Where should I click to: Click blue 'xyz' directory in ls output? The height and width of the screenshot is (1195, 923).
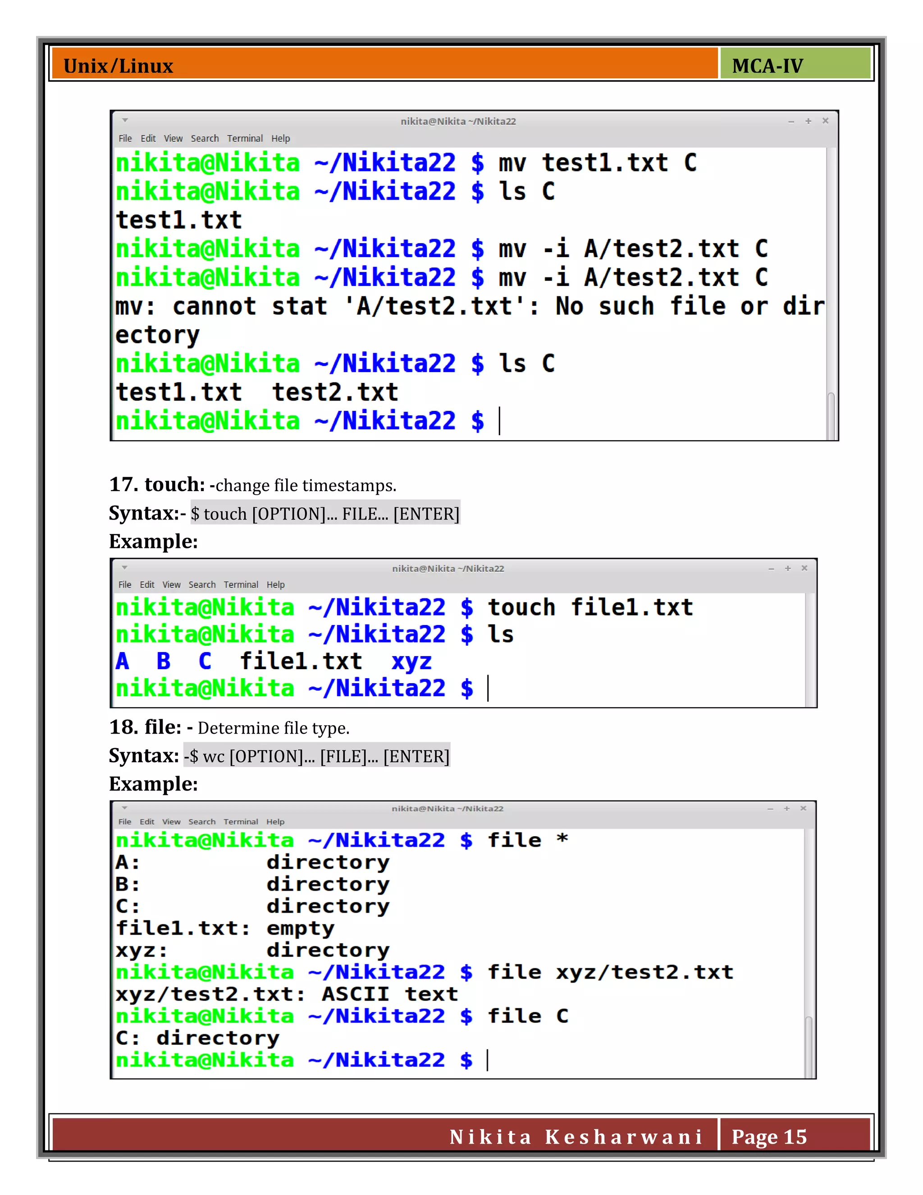coord(411,662)
